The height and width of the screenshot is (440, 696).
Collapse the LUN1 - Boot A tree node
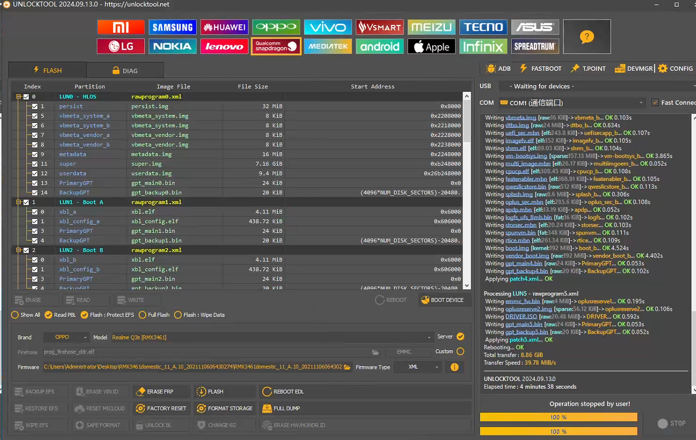coord(19,202)
